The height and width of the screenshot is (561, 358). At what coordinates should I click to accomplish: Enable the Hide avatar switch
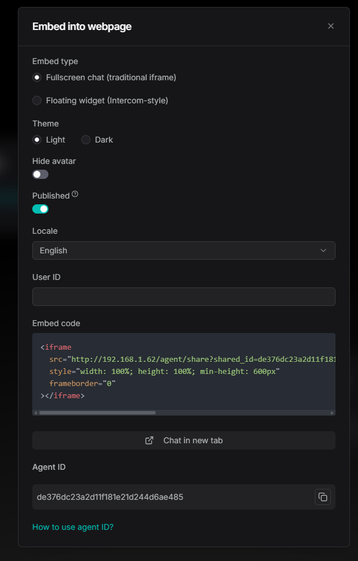pos(40,174)
